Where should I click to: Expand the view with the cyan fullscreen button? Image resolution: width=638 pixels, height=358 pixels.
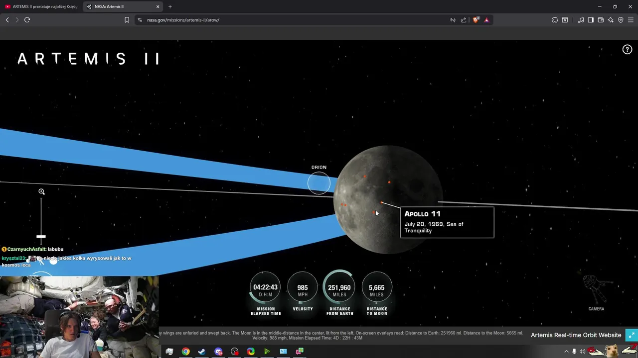coord(632,335)
